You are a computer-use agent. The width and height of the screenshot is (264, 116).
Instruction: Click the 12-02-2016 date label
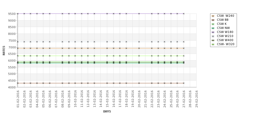click(x=88, y=99)
